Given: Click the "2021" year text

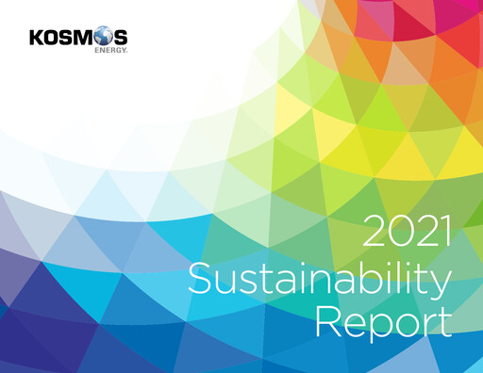Looking at the screenshot, I should pyautogui.click(x=408, y=232).
